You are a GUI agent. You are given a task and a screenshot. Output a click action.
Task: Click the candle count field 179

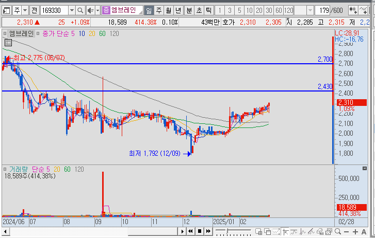point(322,10)
